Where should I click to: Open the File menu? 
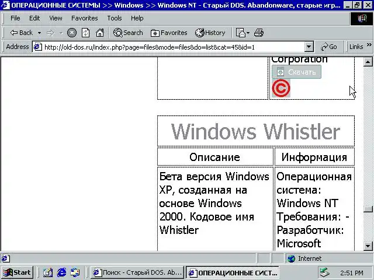(x=15, y=18)
